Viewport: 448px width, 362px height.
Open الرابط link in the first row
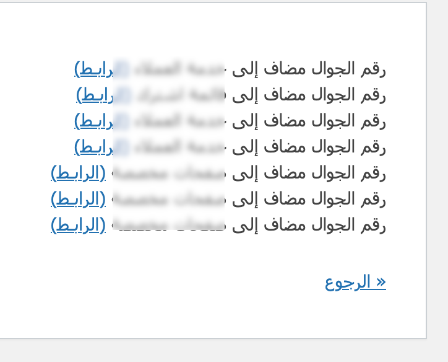click(93, 69)
